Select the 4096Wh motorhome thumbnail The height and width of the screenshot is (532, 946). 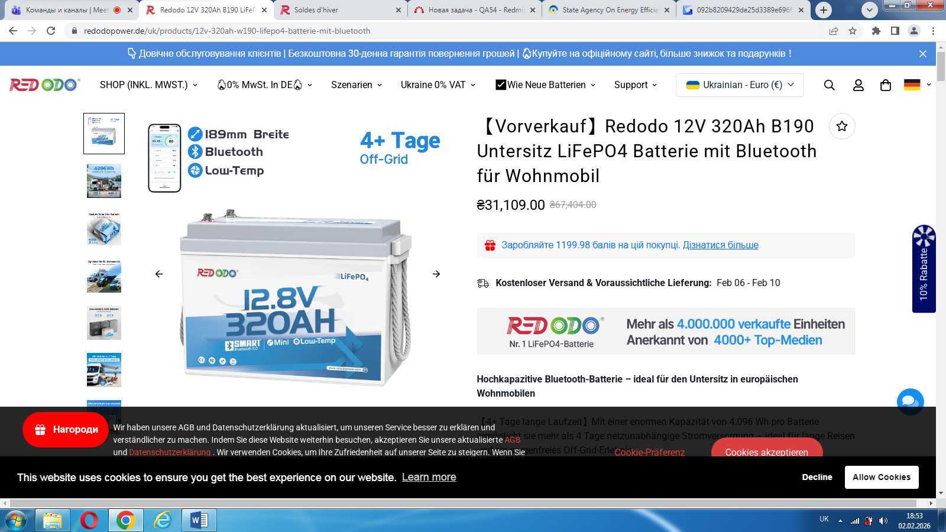[104, 181]
